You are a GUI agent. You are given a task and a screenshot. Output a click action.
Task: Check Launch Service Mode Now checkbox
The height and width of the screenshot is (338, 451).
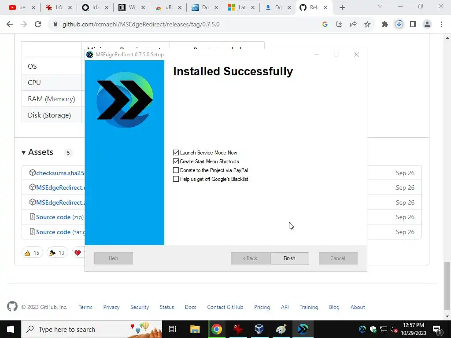(176, 153)
